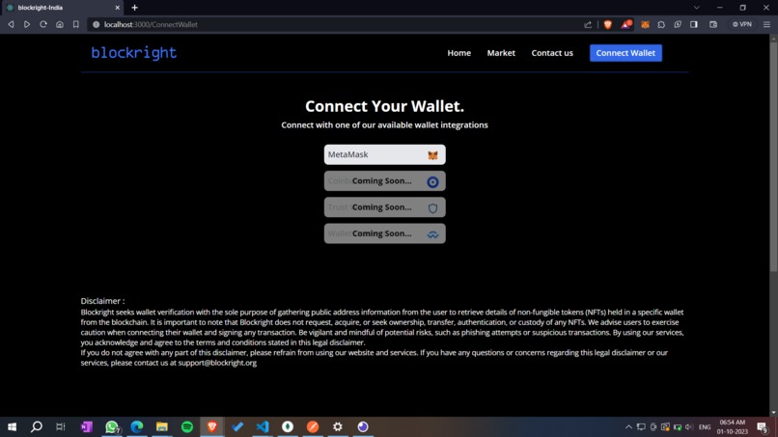778x437 pixels.
Task: Click the WalletConnect Coming Soon option
Action: [x=384, y=233]
